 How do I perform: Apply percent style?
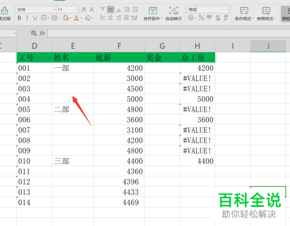[x=201, y=18]
